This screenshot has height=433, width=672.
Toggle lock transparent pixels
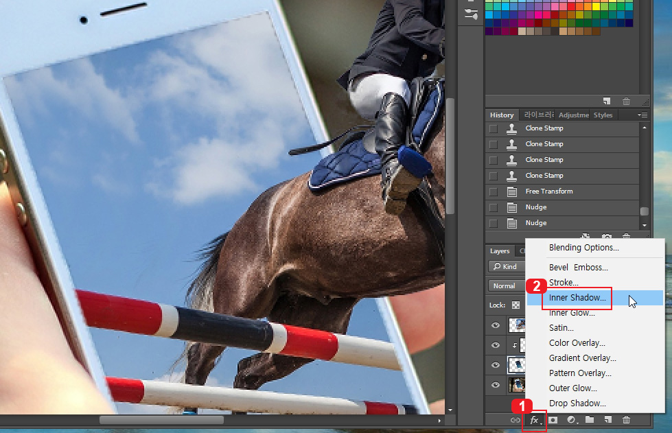(515, 304)
